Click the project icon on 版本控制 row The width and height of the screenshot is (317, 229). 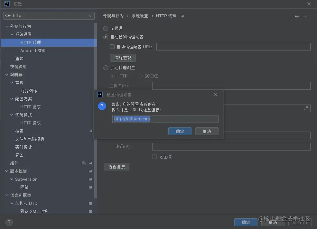coord(90,171)
